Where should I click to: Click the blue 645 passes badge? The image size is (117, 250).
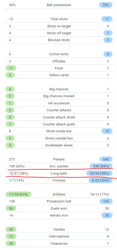coord(106,159)
